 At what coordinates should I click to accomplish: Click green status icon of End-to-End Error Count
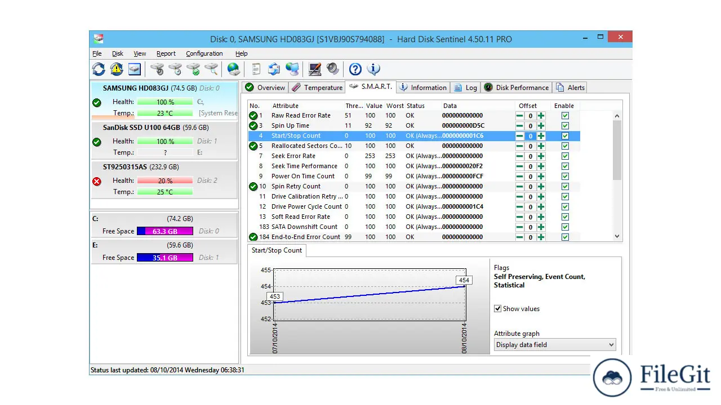tap(253, 237)
